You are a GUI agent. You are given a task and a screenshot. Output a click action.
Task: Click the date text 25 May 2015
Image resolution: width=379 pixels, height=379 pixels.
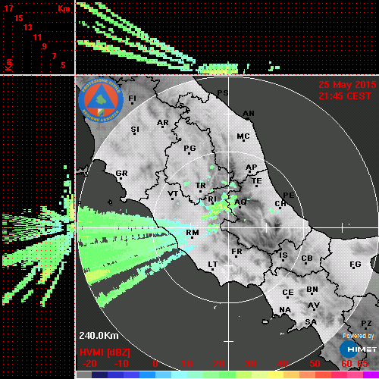pyautogui.click(x=347, y=85)
